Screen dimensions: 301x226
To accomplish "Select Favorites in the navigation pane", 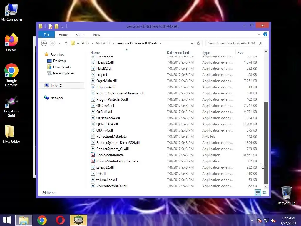I will click(57, 54).
